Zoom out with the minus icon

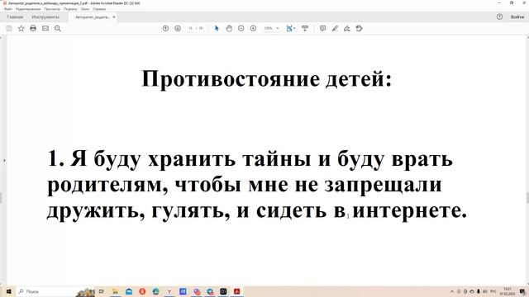tap(241, 29)
